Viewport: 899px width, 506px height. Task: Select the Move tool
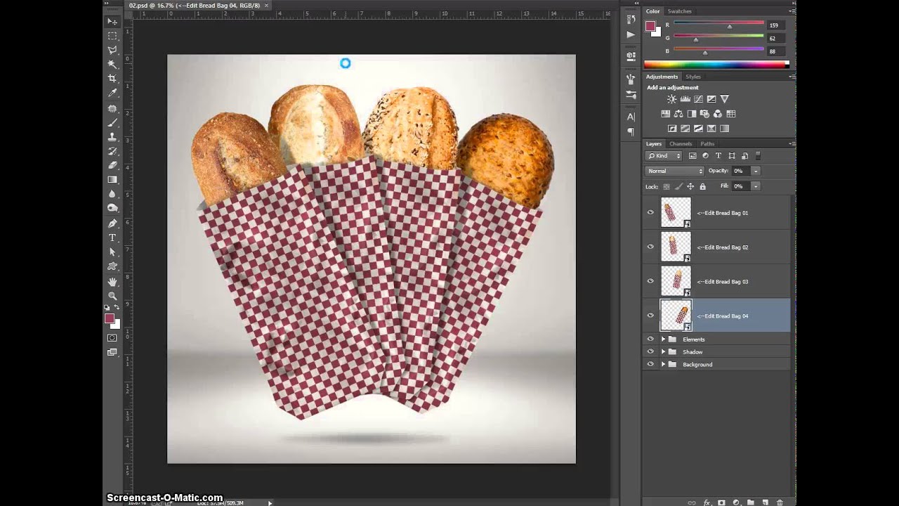(x=112, y=21)
